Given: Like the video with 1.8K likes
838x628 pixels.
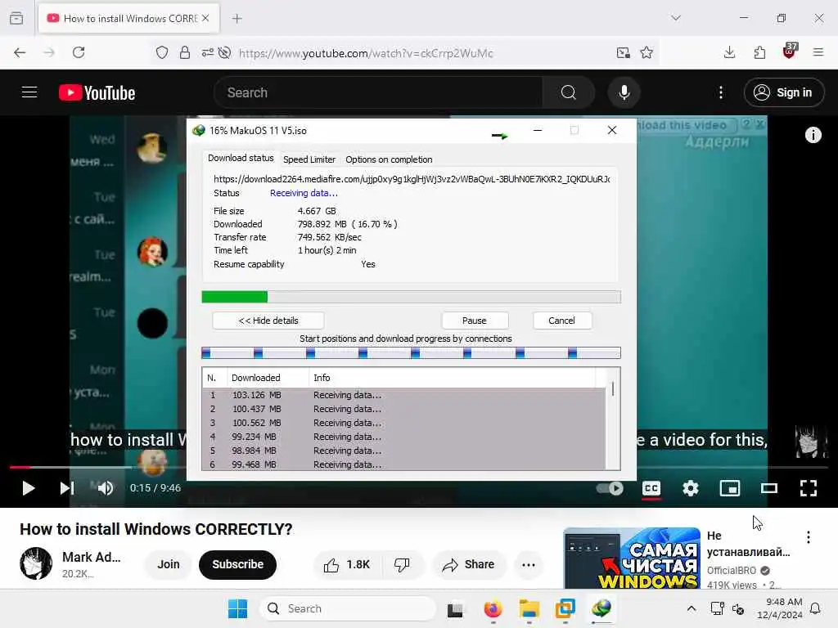Looking at the screenshot, I should (347, 564).
